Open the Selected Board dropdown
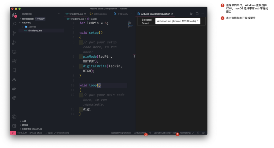Image resolution: width=274 pixels, height=148 pixels. (x=178, y=21)
